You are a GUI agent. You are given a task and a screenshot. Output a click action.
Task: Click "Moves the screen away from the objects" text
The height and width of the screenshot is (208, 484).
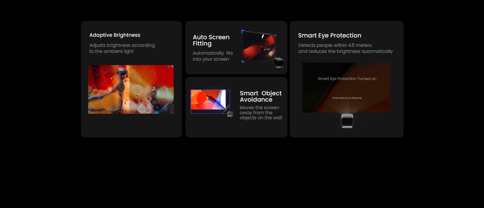pos(261,113)
